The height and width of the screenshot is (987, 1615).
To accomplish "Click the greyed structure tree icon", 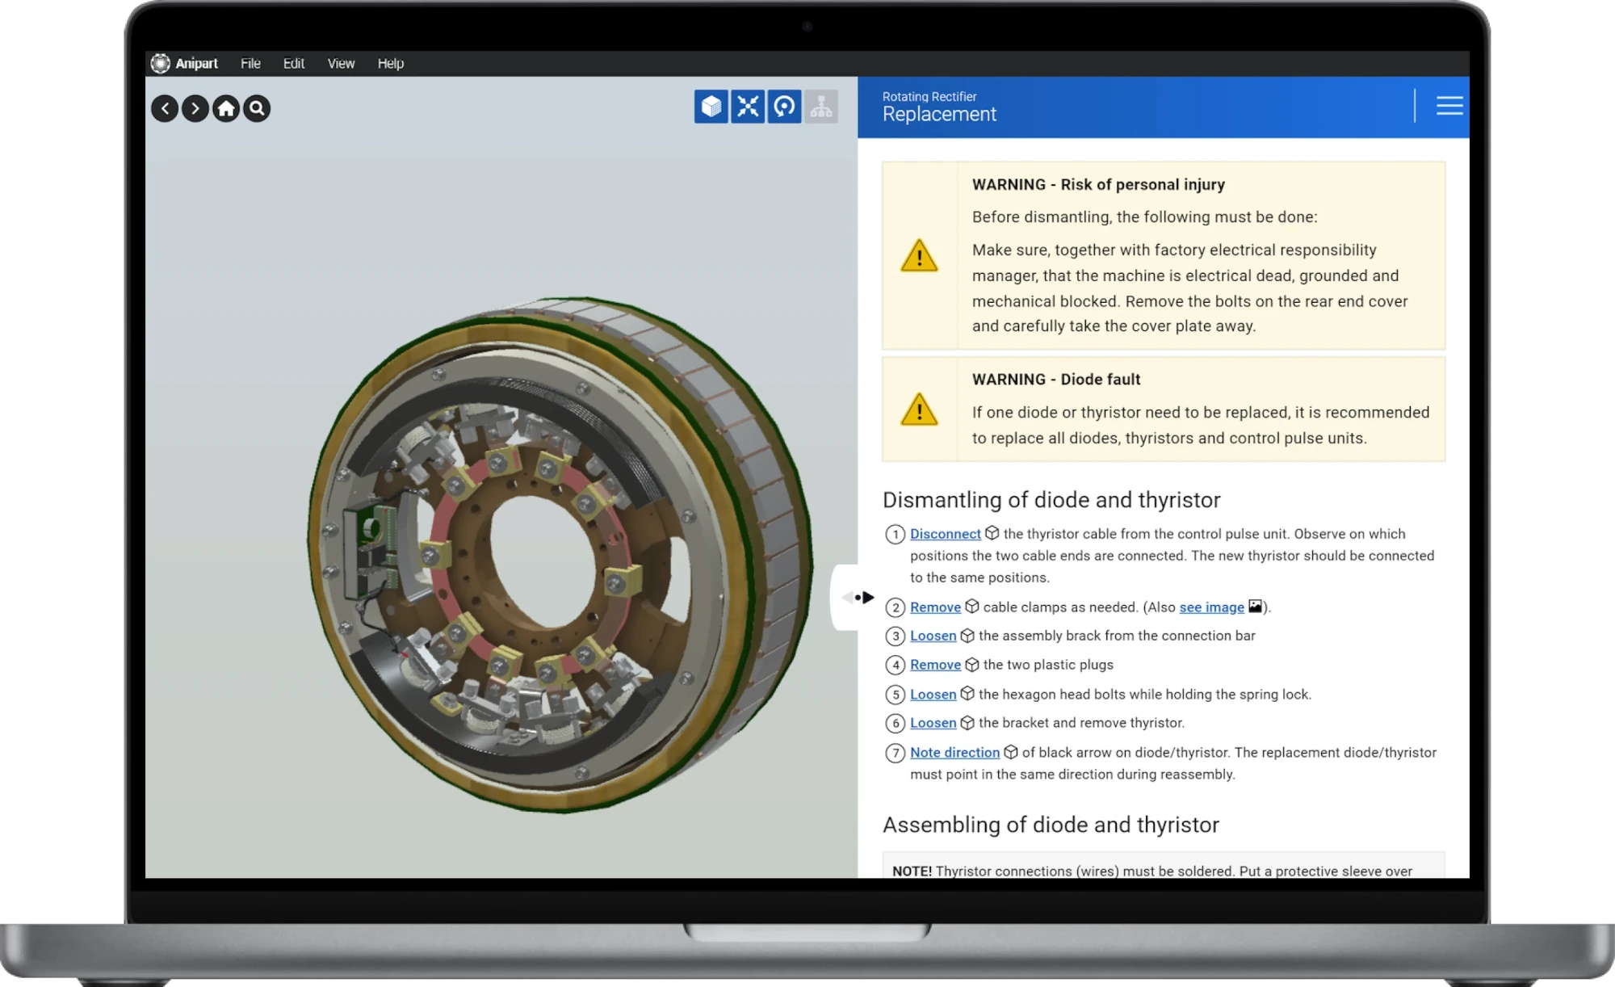I will point(821,107).
